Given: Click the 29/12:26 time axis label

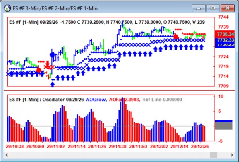Looking at the screenshot, I should coord(200,147).
